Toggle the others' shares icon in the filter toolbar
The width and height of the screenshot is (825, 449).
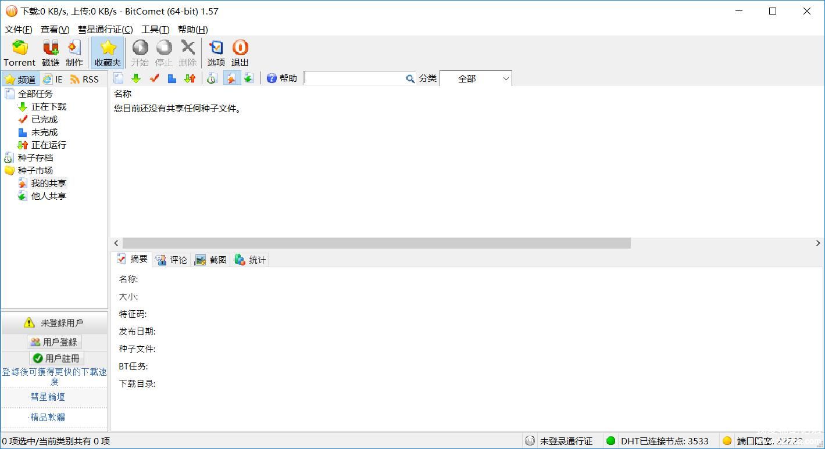click(249, 78)
